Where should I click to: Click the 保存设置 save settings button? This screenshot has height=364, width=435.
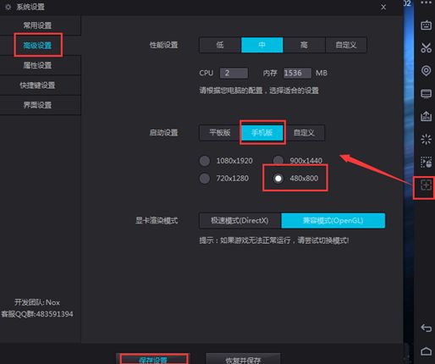(153, 359)
